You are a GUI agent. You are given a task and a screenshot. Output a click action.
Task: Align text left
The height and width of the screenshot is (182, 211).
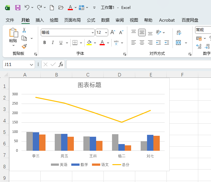pos(134,43)
